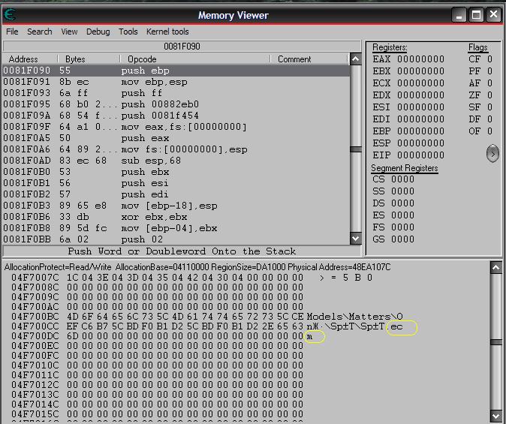Click the Cheat Engine logo icon in title bar

(10, 14)
